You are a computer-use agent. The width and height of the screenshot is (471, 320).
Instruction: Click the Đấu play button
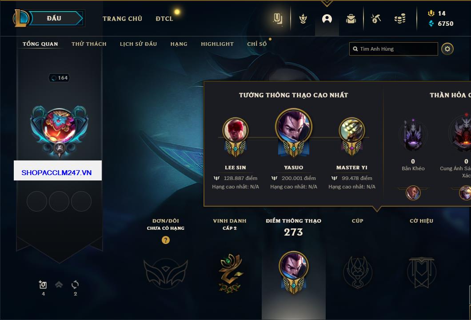tap(56, 18)
